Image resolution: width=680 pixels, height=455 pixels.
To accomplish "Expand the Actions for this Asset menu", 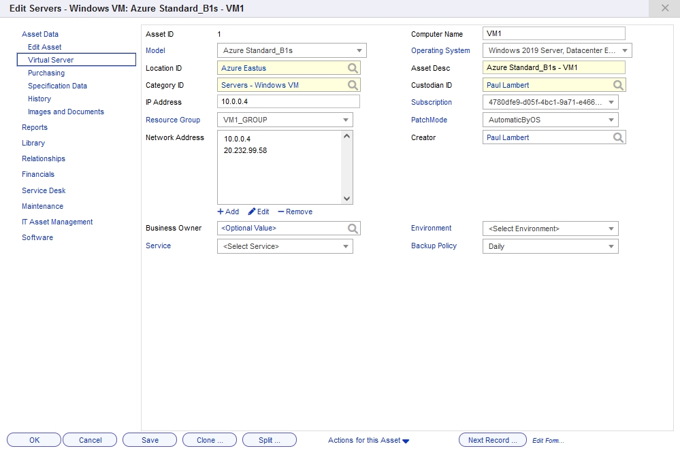I will pyautogui.click(x=368, y=440).
